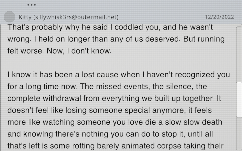Image resolution: width=242 pixels, height=151 pixels.
Task: Click Kitty's round avatar icon
Action: [10, 17]
